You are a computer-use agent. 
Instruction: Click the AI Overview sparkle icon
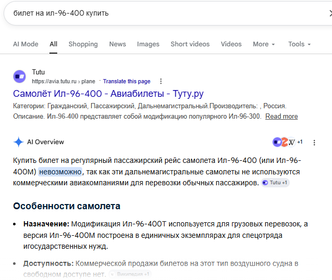[18, 142]
